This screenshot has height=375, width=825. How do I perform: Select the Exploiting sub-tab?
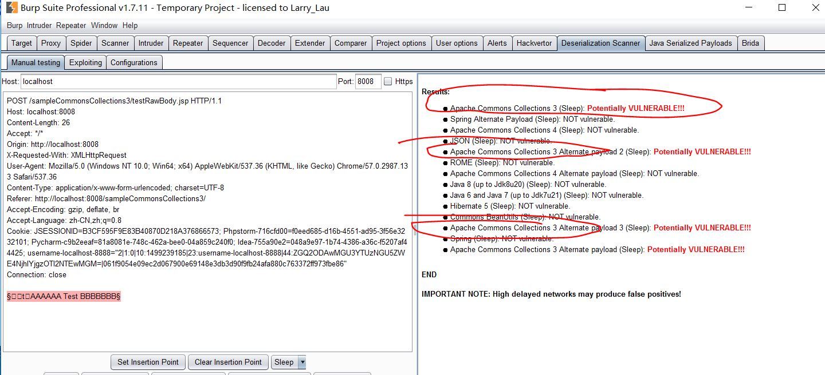pos(85,62)
